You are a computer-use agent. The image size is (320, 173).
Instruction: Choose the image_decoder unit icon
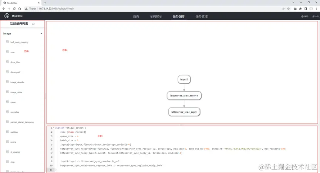pyautogui.click(x=7, y=82)
